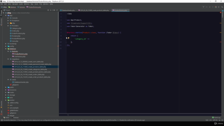Open the Tools menu
The height and width of the screenshot is (126, 224).
click(36, 4)
